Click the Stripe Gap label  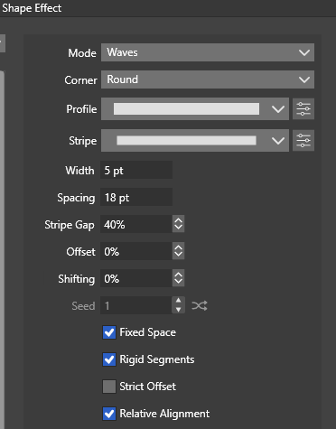(x=70, y=225)
